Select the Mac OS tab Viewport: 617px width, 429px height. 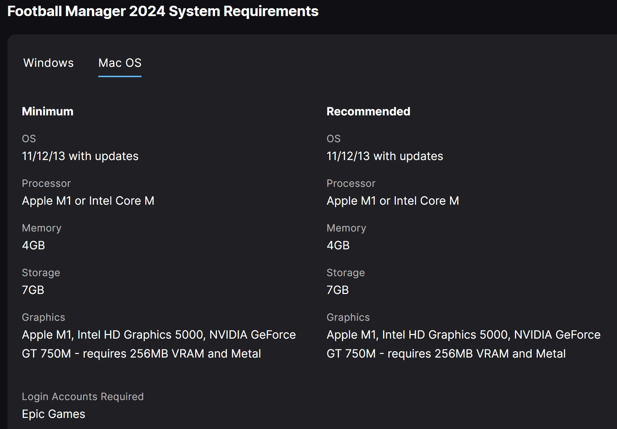(x=120, y=63)
